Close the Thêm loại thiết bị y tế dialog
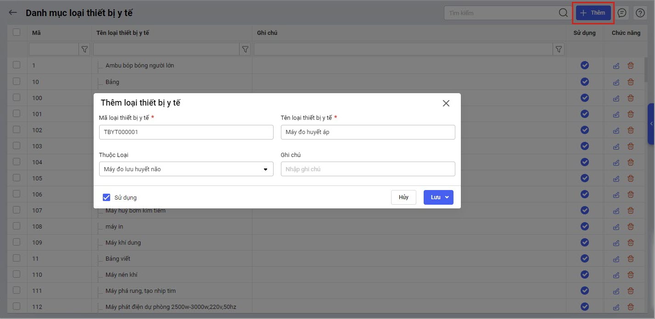655x319 pixels. coord(446,103)
